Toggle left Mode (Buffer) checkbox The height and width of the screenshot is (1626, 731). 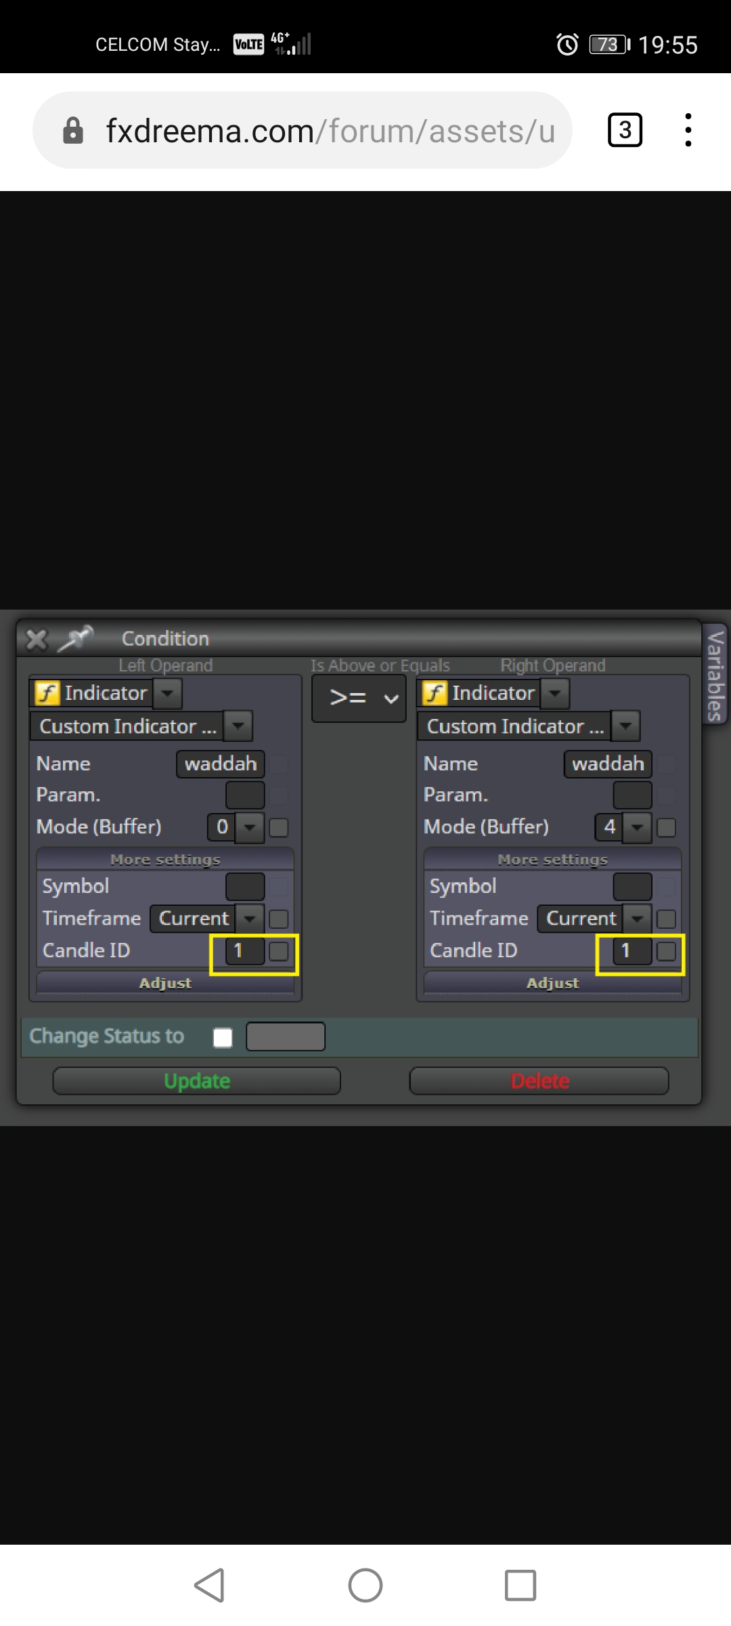point(279,827)
